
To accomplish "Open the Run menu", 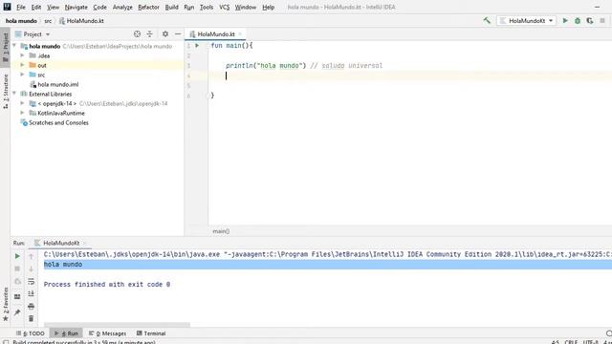I will click(189, 7).
